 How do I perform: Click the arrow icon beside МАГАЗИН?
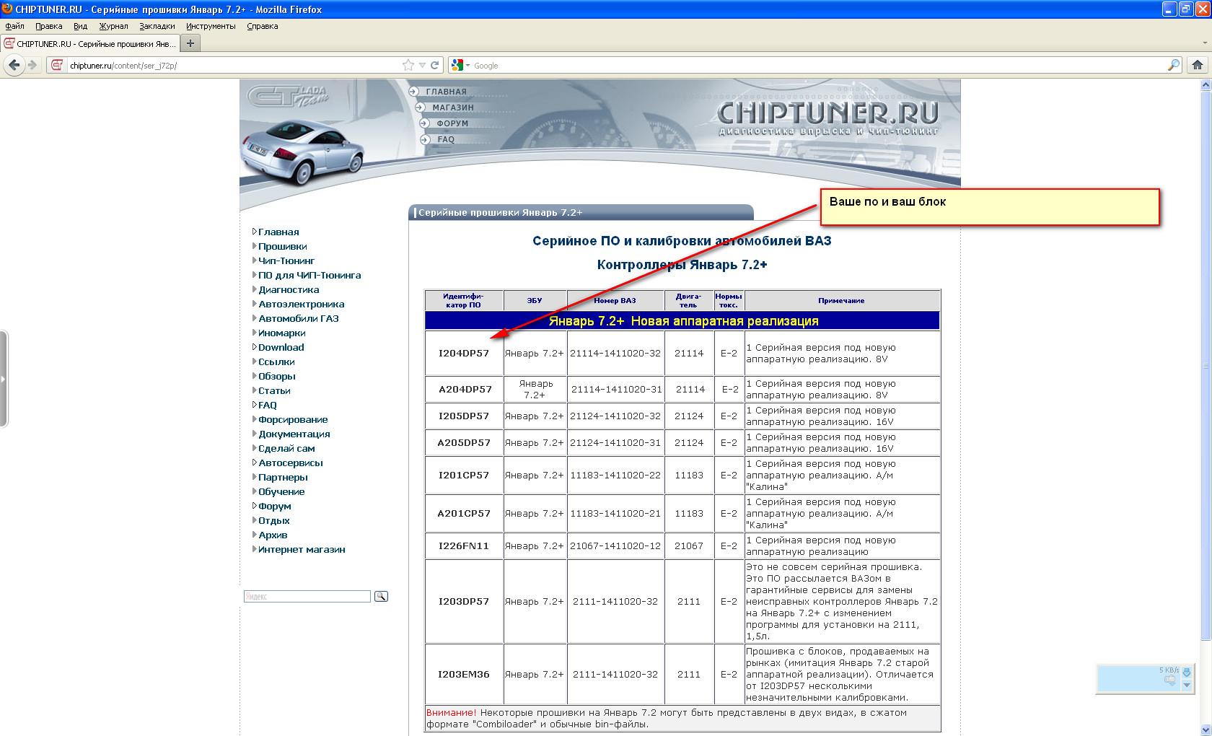click(x=420, y=108)
